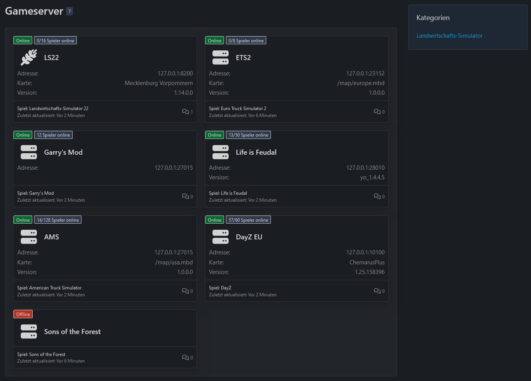Image resolution: width=531 pixels, height=381 pixels.
Task: Click the DayZ EU server icon
Action: tap(220, 237)
